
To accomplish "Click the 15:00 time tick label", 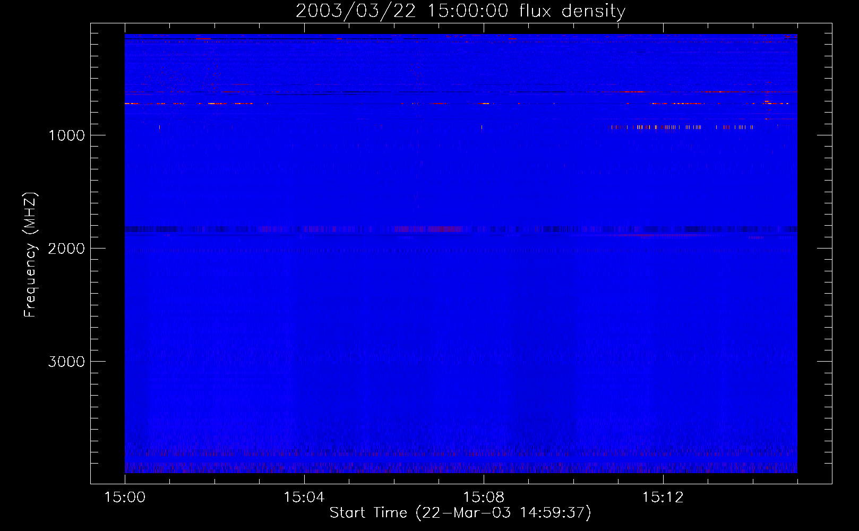I will pyautogui.click(x=125, y=498).
